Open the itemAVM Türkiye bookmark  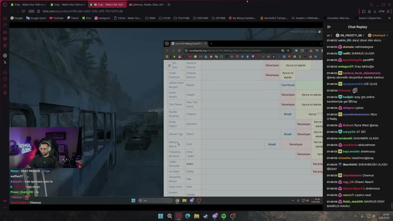click(x=274, y=18)
